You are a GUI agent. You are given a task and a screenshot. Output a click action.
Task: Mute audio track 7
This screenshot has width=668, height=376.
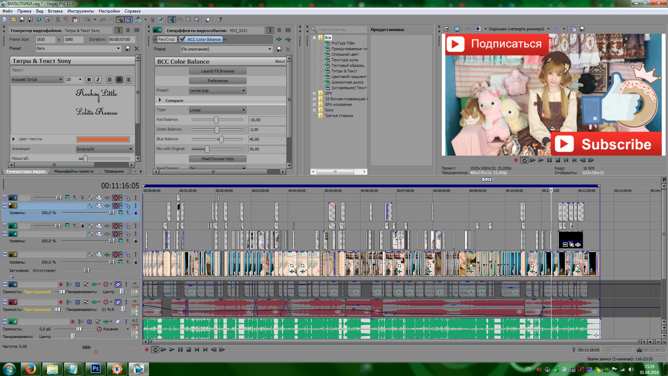click(118, 302)
